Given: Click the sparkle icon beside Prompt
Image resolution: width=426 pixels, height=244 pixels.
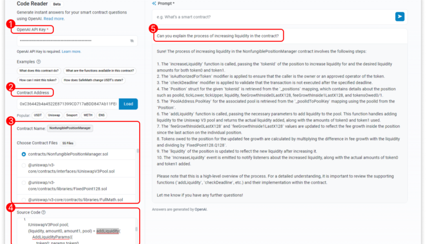Looking at the screenshot, I should click(154, 3).
